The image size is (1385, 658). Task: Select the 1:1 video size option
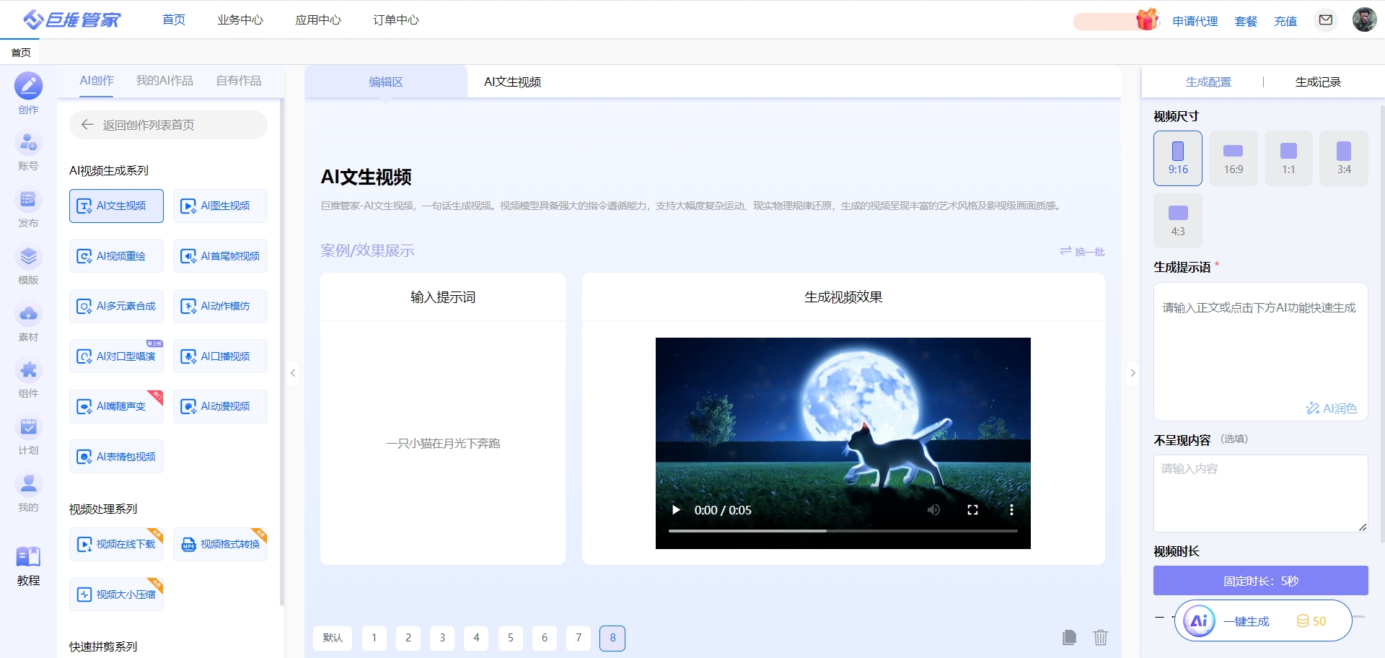point(1288,158)
